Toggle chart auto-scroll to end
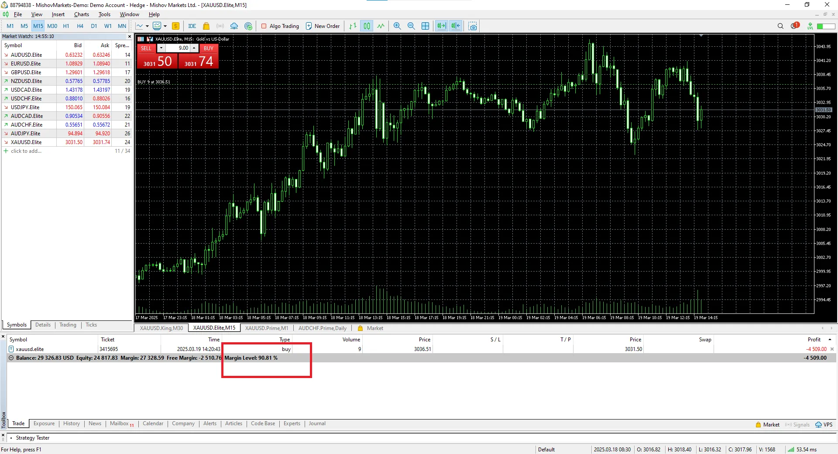The image size is (838, 454). point(442,26)
